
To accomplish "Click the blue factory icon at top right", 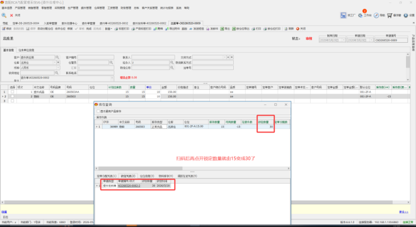I will click(x=344, y=15).
